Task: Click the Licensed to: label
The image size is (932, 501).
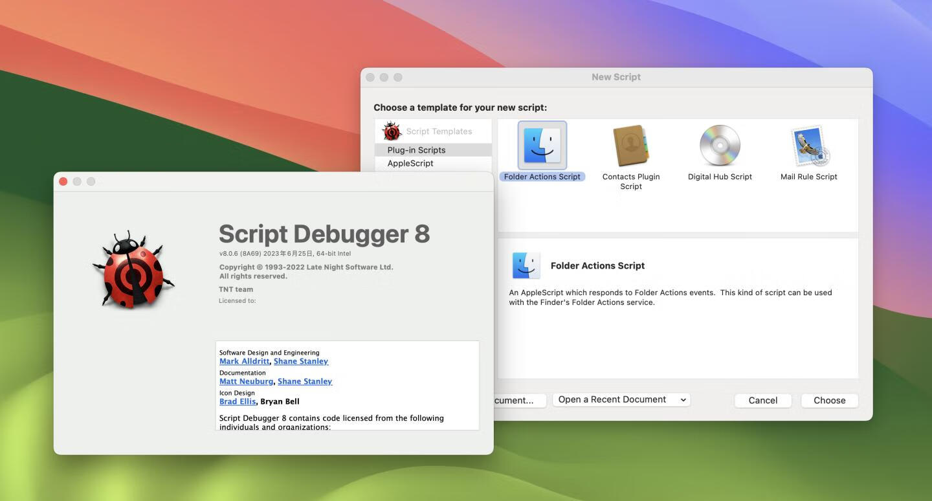Action: pos(238,301)
